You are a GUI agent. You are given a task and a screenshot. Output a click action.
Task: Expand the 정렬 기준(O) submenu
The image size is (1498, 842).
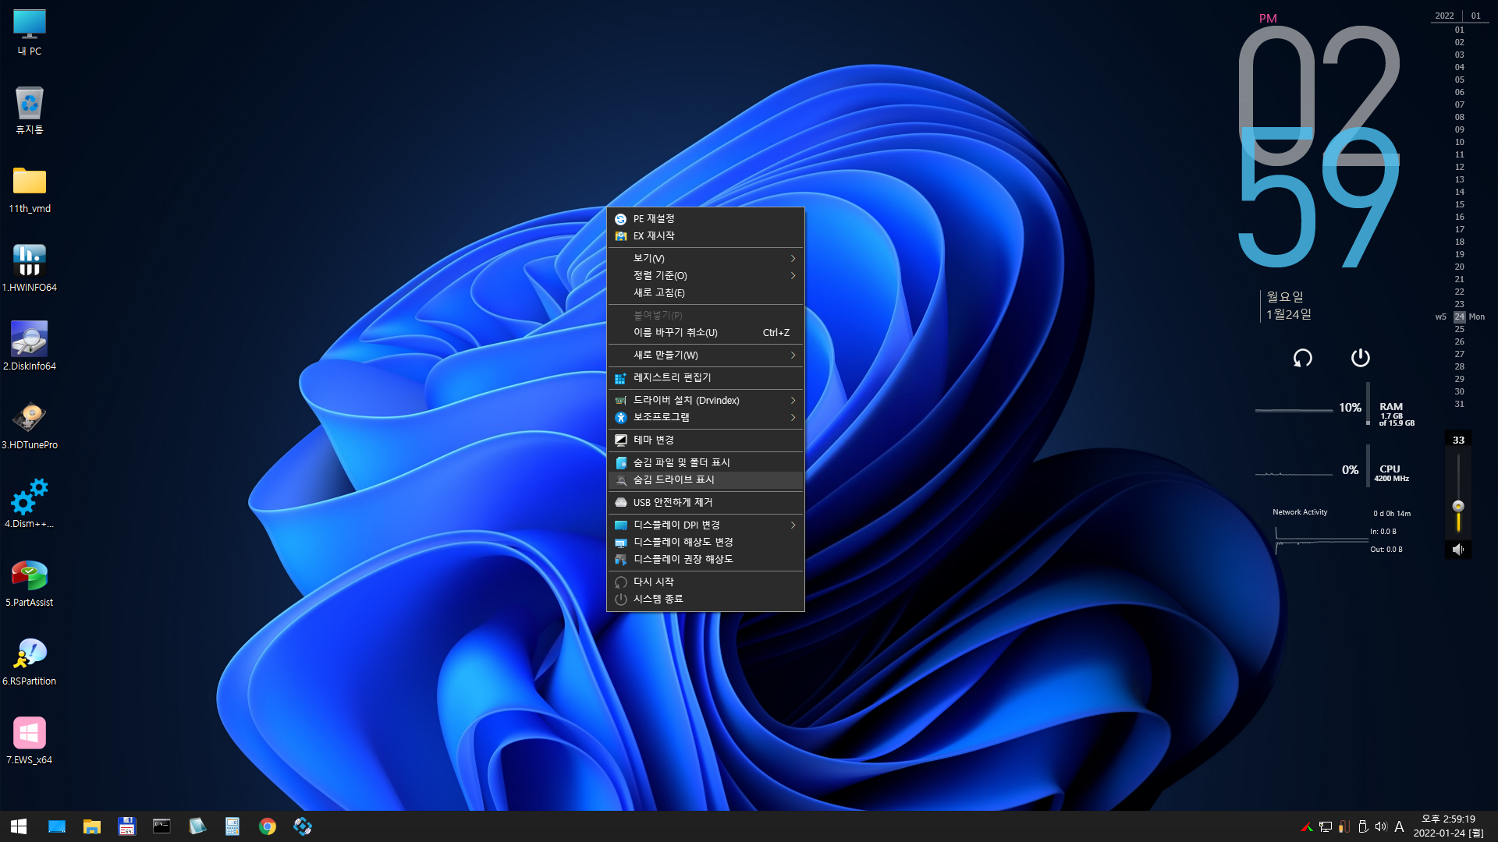(705, 276)
